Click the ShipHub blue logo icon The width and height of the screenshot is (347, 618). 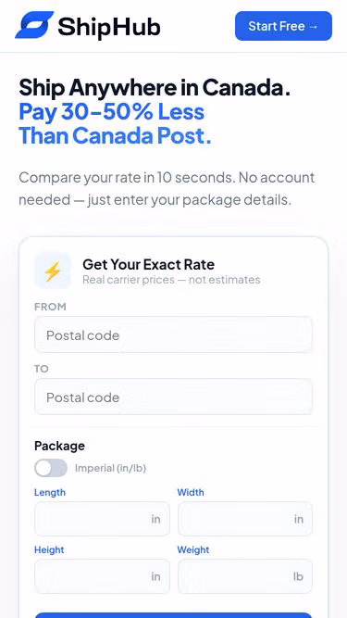(x=34, y=25)
